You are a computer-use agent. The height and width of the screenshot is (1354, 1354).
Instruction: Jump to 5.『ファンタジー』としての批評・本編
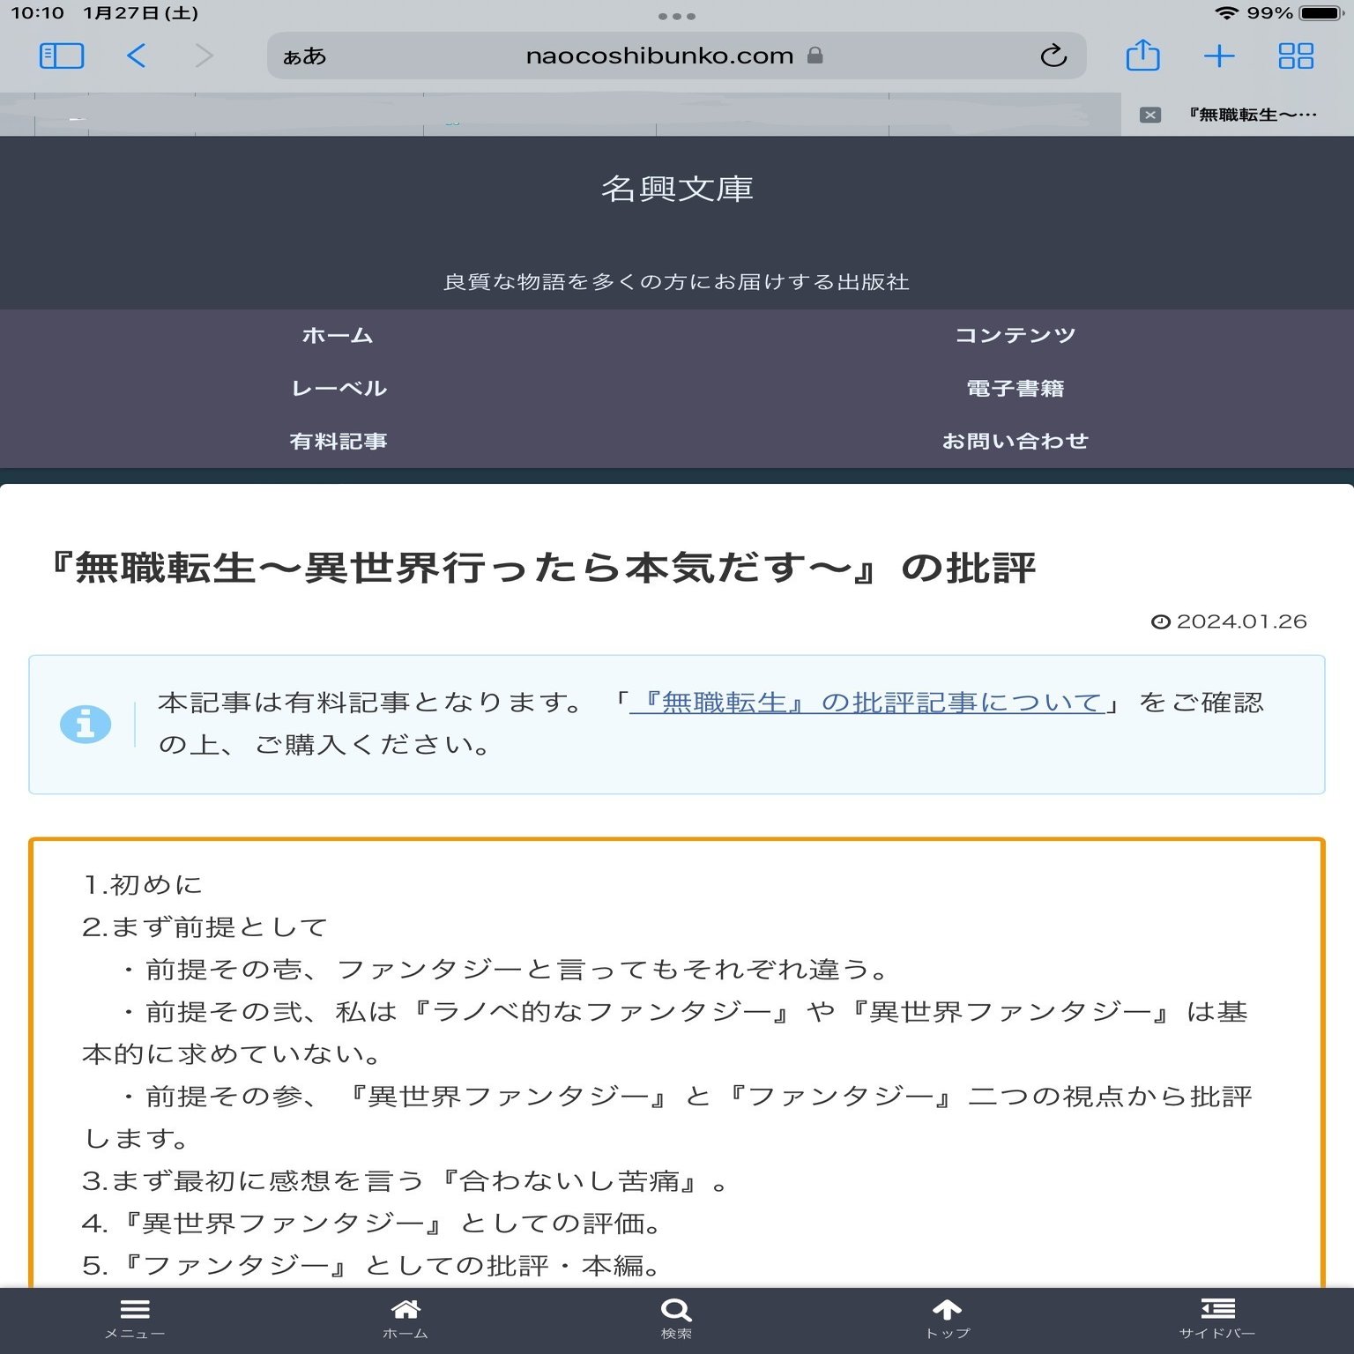pyautogui.click(x=372, y=1265)
